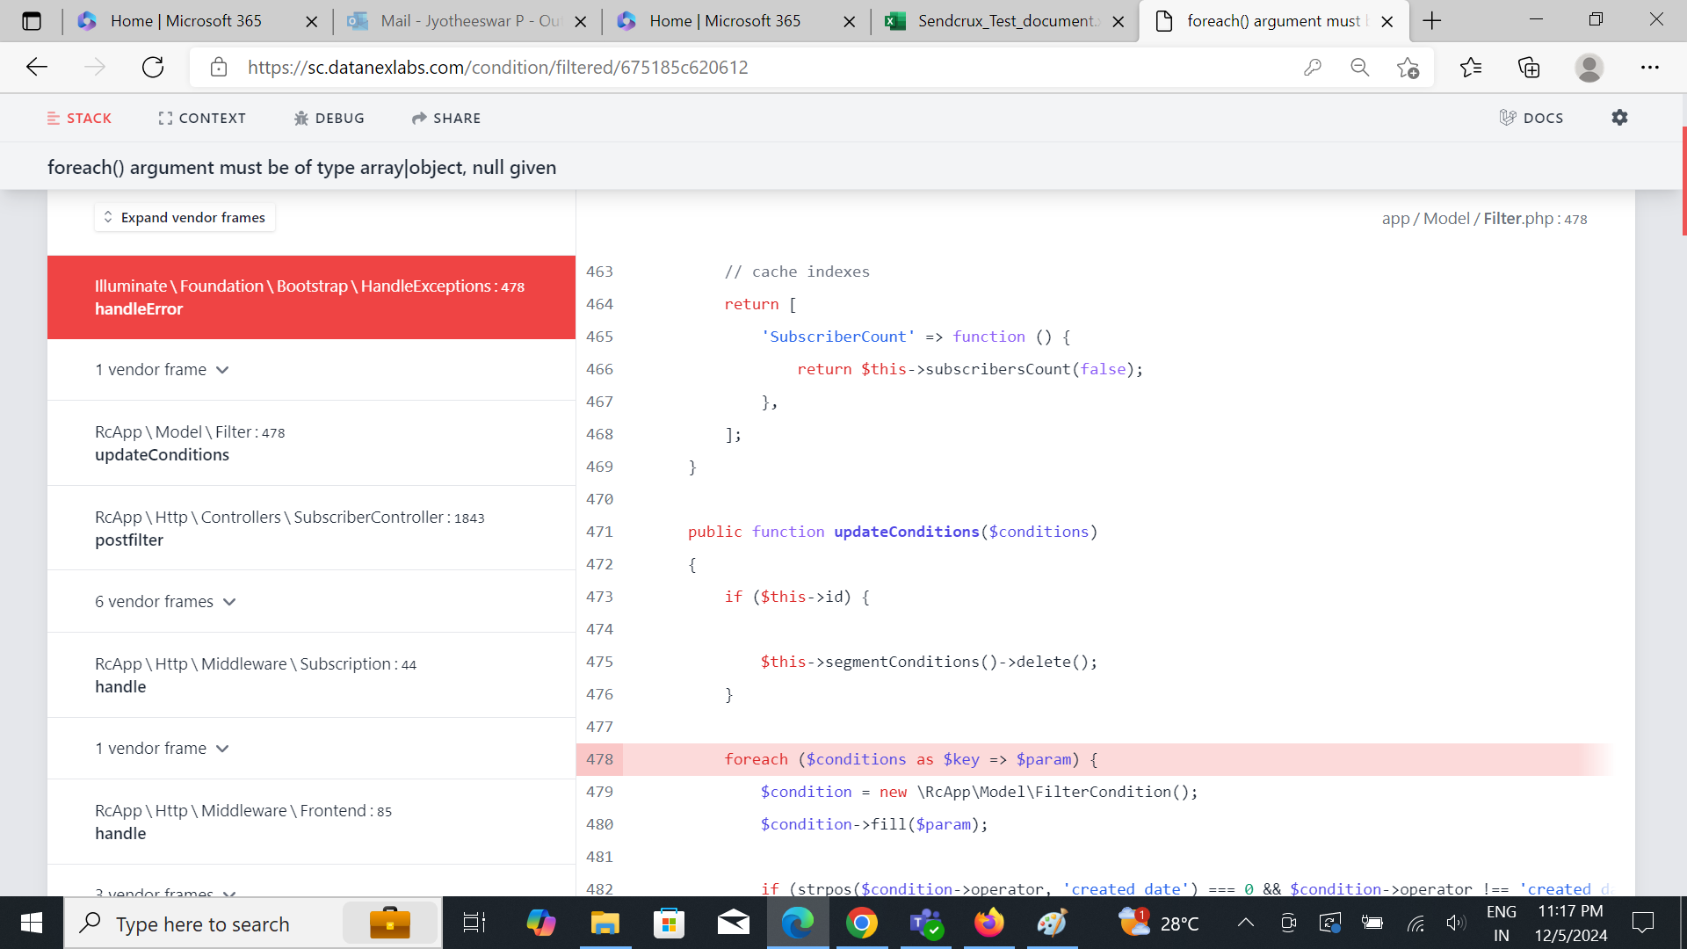The height and width of the screenshot is (949, 1687).
Task: Show hidden system tray icons
Action: click(1245, 923)
